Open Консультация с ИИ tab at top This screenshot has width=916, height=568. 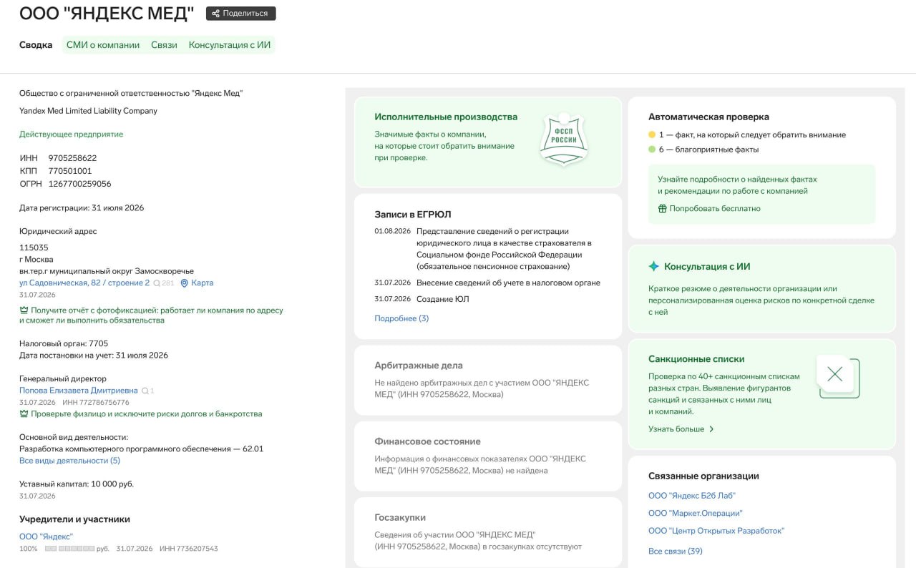(x=230, y=44)
